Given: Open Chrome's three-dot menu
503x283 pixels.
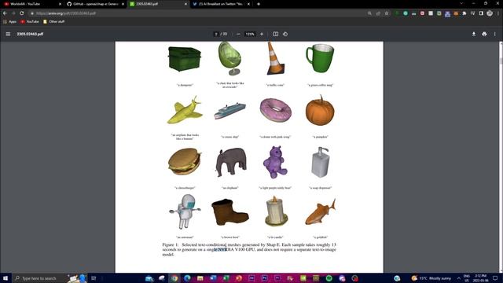Looking at the screenshot, I should coord(498,13).
